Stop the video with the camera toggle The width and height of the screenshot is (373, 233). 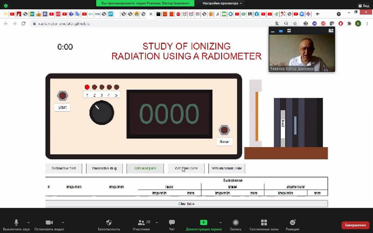coord(49,223)
